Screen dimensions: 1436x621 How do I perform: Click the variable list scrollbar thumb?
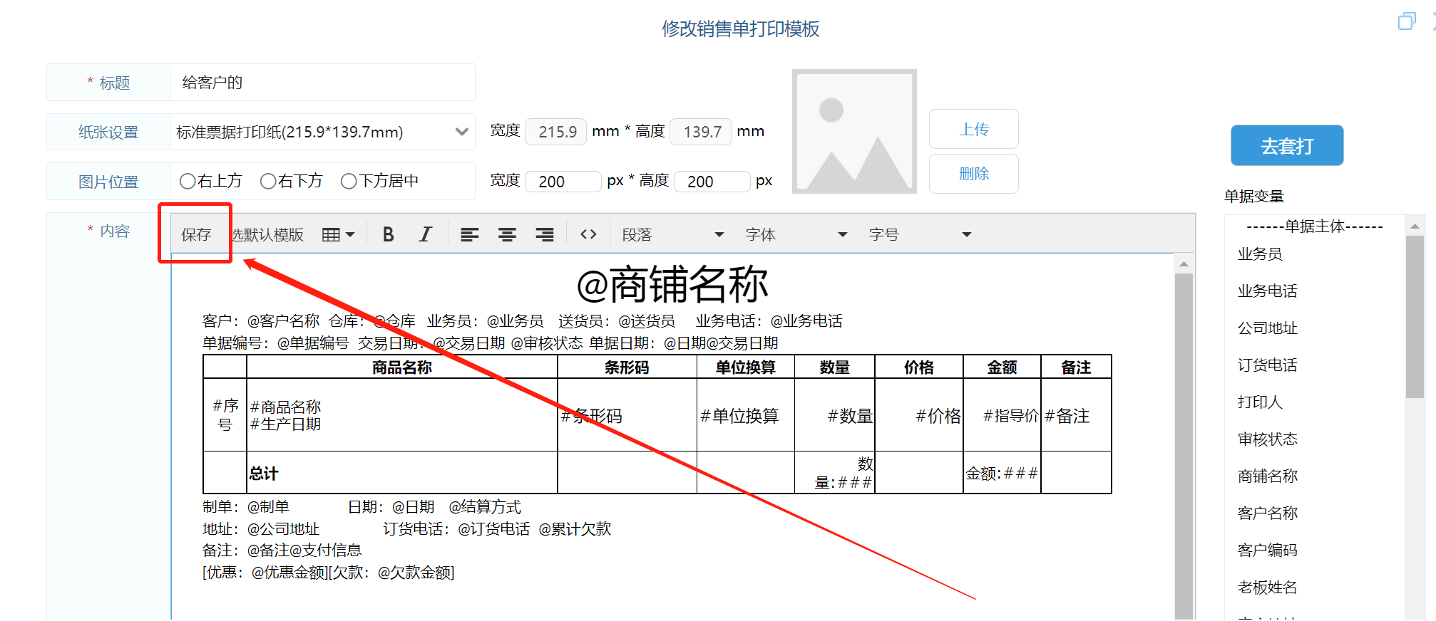[x=1415, y=317]
